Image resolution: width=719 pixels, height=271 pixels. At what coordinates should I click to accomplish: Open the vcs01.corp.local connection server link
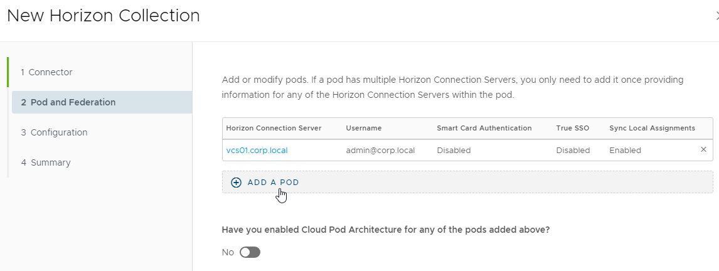(257, 151)
